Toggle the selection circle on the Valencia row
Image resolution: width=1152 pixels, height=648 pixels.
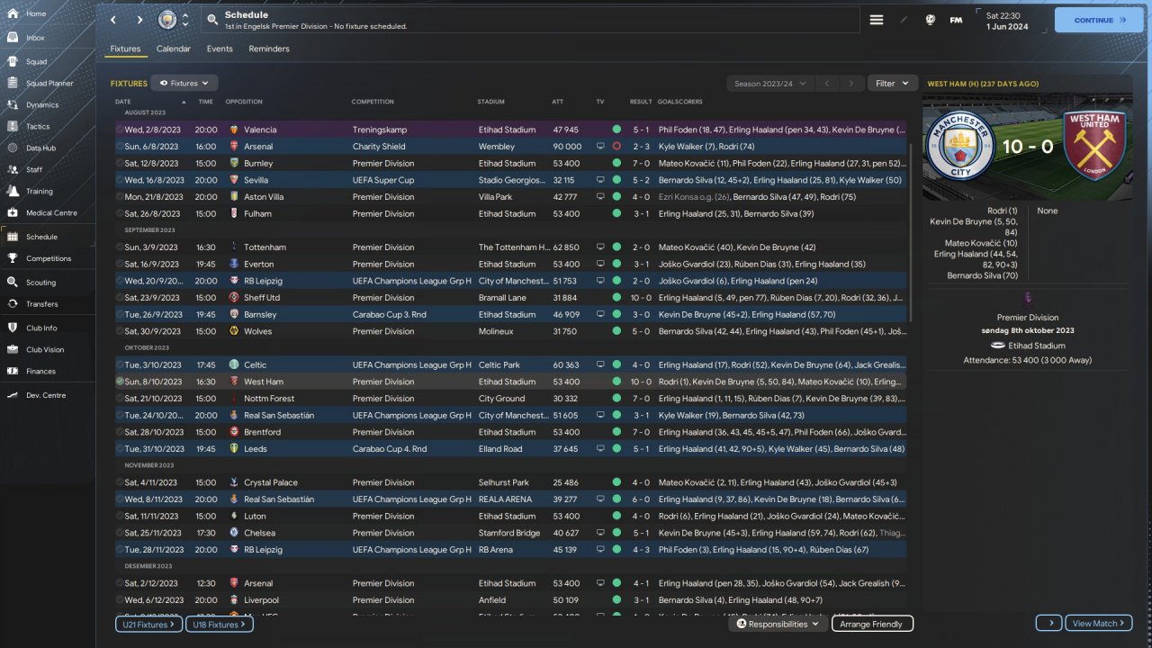tap(120, 130)
